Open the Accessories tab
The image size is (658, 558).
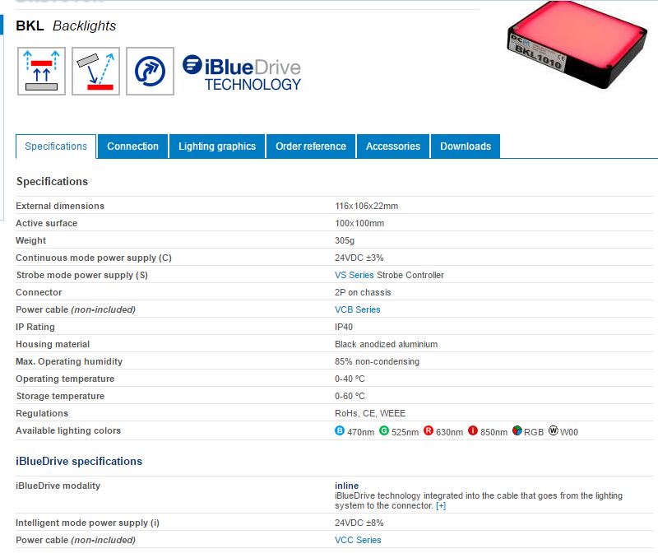393,146
